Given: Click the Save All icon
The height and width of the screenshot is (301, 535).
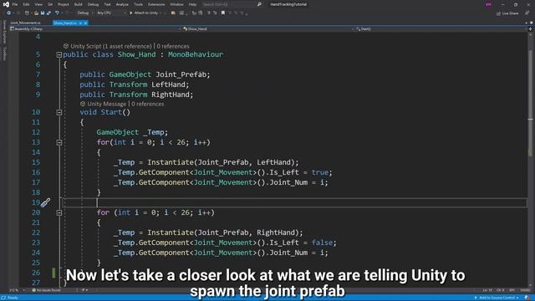Looking at the screenshot, I should pyautogui.click(x=48, y=13).
